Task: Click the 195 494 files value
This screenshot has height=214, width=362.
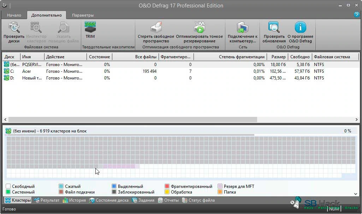Action: (150, 71)
